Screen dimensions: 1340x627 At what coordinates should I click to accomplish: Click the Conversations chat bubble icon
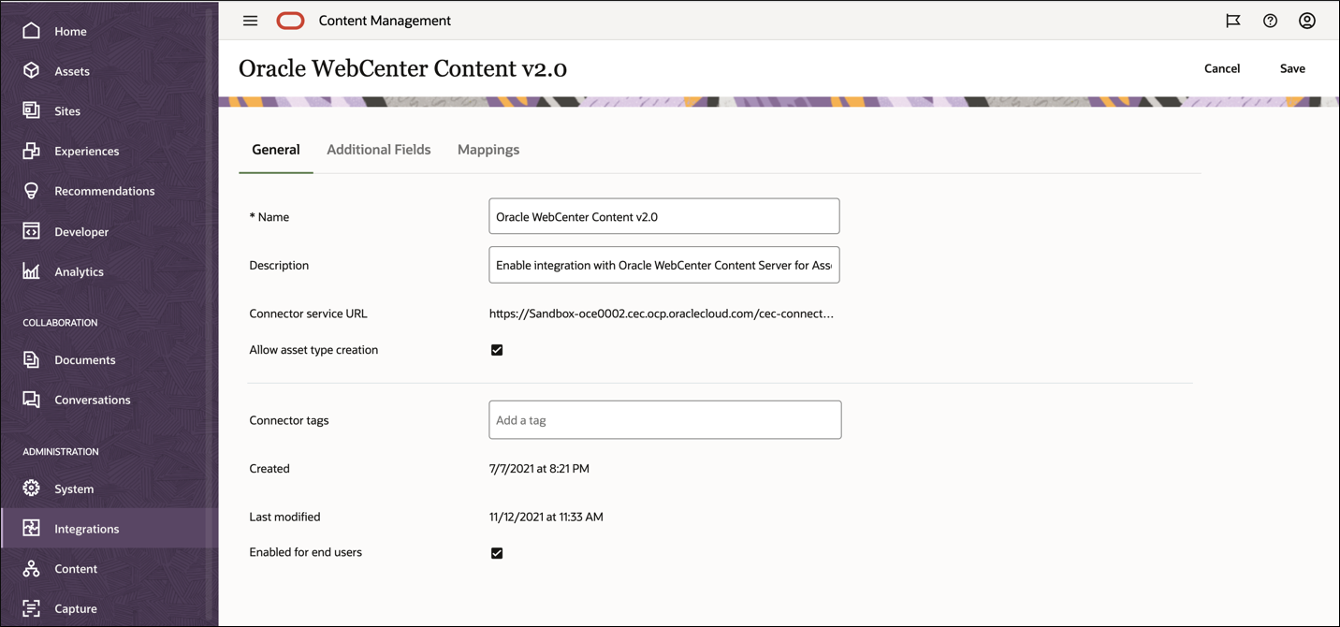tap(31, 400)
